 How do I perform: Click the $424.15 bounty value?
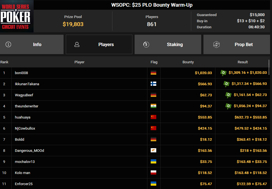click(x=205, y=128)
